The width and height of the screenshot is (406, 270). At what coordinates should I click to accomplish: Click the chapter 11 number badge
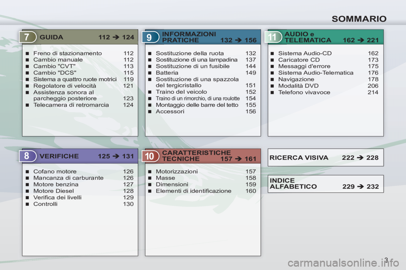[273, 37]
